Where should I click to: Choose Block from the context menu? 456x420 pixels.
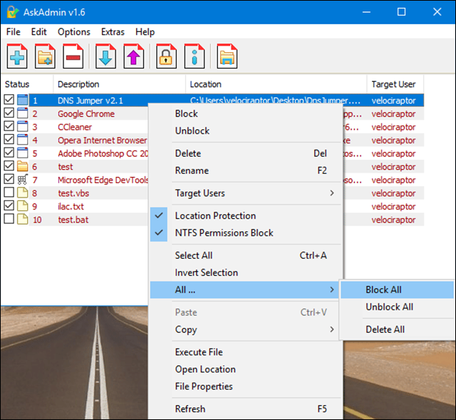click(x=246, y=113)
